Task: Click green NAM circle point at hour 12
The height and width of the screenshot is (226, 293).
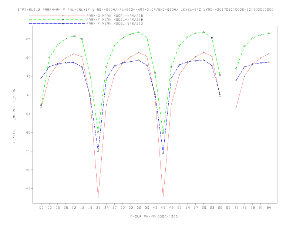Action: pos(74,36)
